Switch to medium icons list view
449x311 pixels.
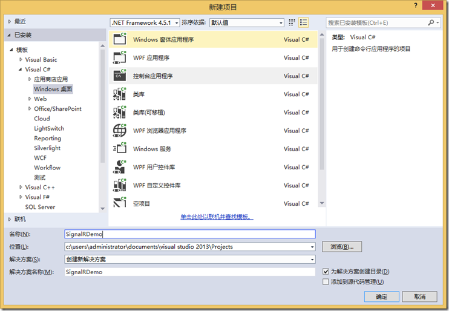point(304,22)
